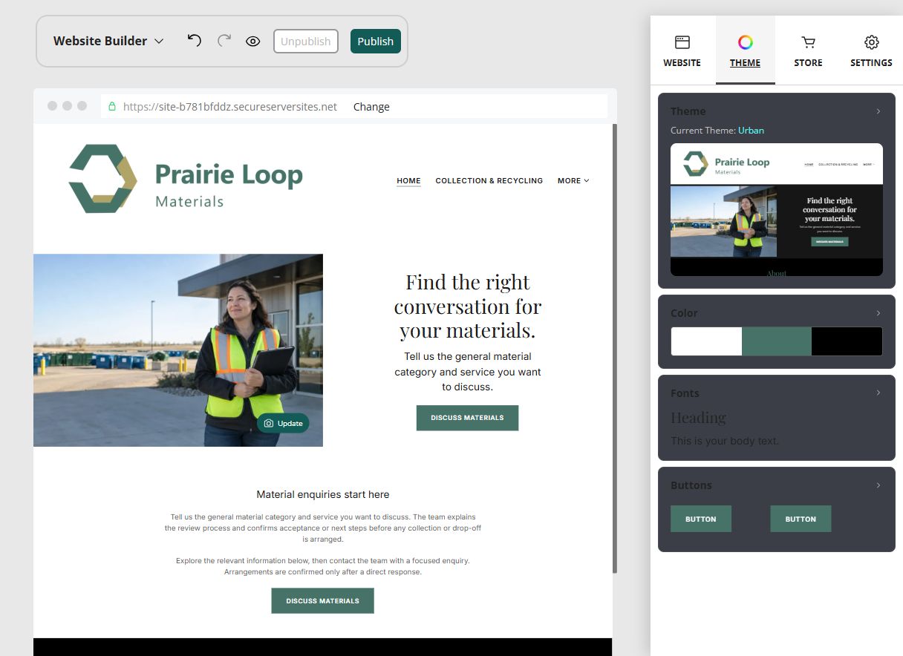The image size is (903, 656).
Task: Click the camera Update button on photo
Action: pyautogui.click(x=283, y=423)
